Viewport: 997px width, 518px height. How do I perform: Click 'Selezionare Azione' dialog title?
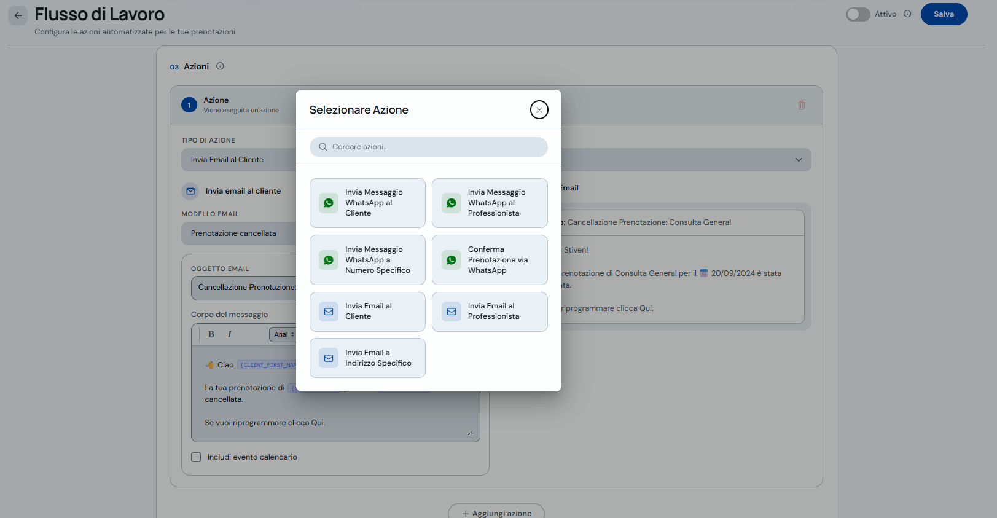359,110
